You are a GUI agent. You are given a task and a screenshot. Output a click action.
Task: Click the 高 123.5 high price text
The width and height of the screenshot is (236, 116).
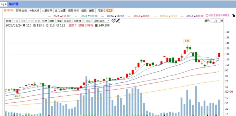tap(39, 25)
